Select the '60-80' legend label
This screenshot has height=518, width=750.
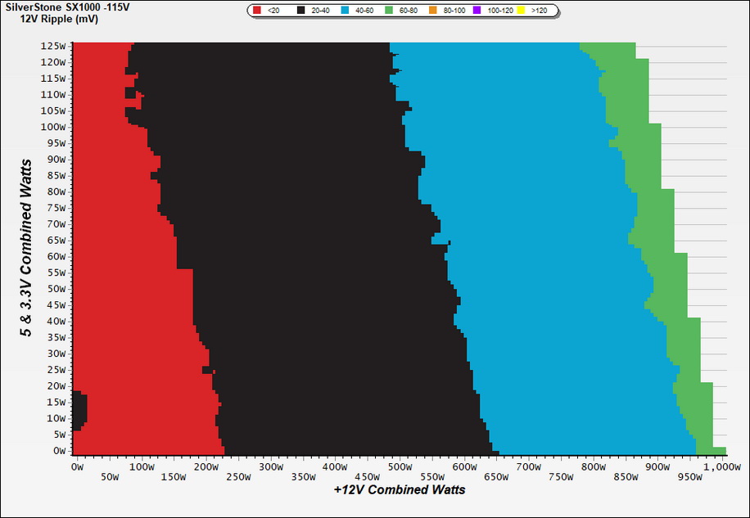click(409, 11)
